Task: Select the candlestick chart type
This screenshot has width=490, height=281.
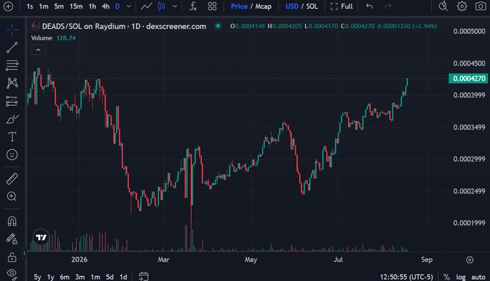Action: coord(161,6)
